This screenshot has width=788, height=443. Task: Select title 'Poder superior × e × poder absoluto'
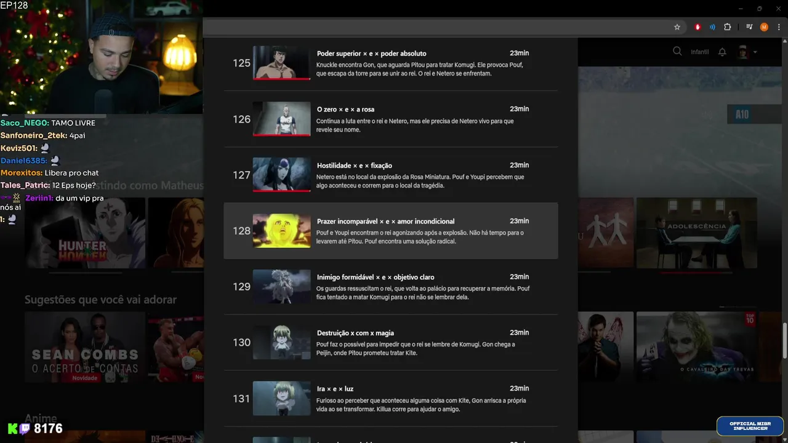point(371,54)
